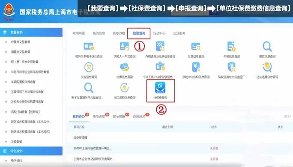Screen dimensions: 293x167
Task: Switch to 我的待办 tab
Action: [x=79, y=116]
